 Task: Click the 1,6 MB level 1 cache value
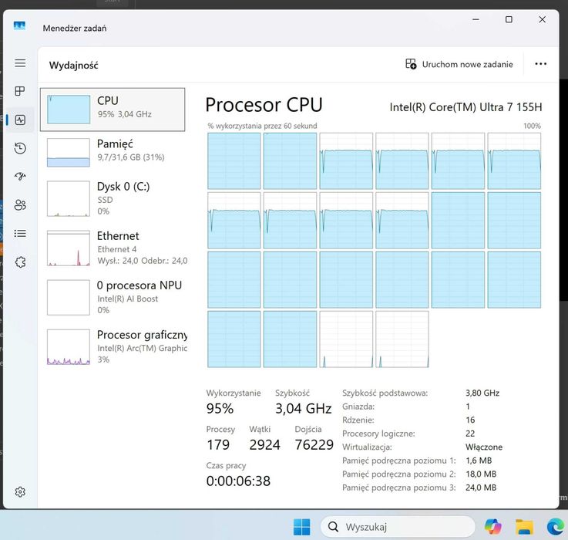[x=479, y=461]
